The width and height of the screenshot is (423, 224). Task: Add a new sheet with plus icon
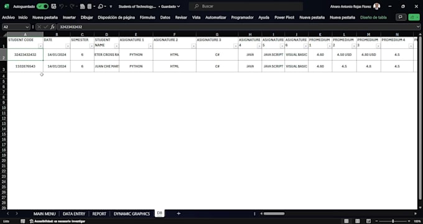click(179, 213)
